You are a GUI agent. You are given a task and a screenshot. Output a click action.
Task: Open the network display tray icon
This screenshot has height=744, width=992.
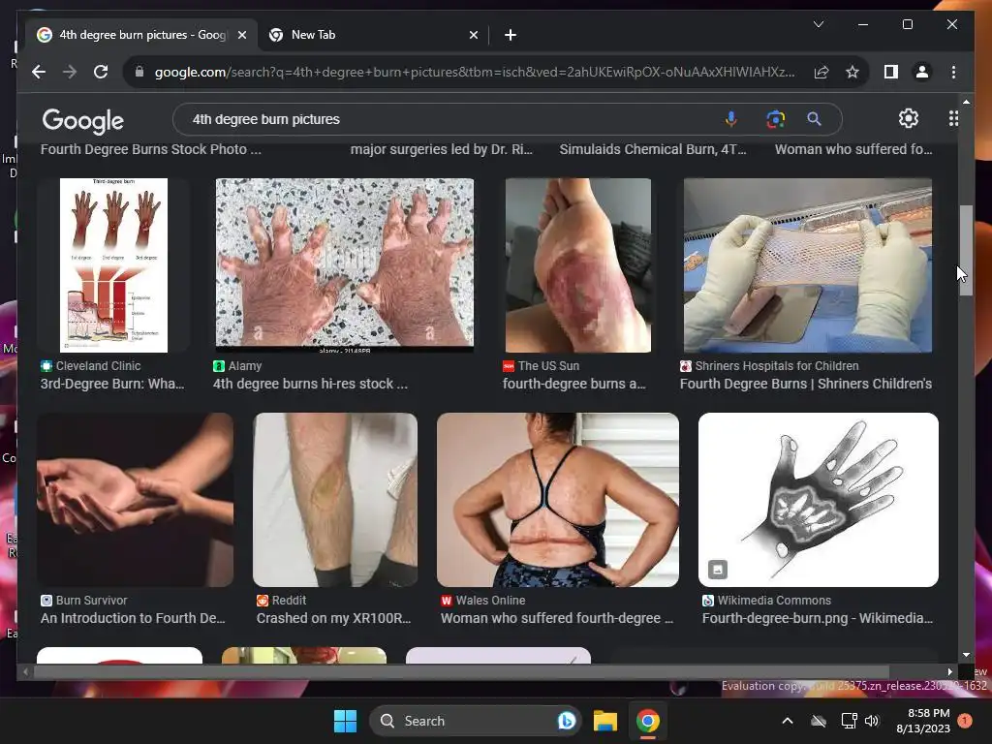[849, 721]
